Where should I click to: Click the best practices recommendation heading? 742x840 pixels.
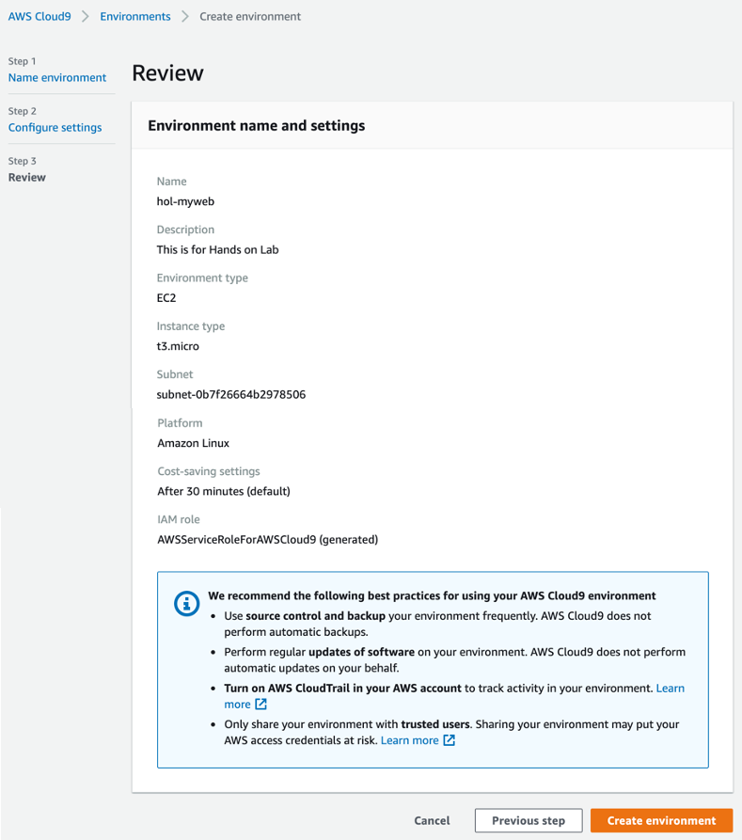pos(432,595)
